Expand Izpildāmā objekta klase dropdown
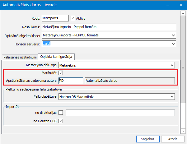 [x=173, y=35]
